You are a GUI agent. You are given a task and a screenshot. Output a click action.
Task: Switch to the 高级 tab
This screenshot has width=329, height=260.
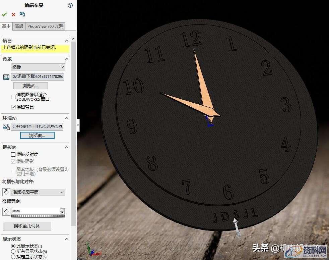click(19, 26)
